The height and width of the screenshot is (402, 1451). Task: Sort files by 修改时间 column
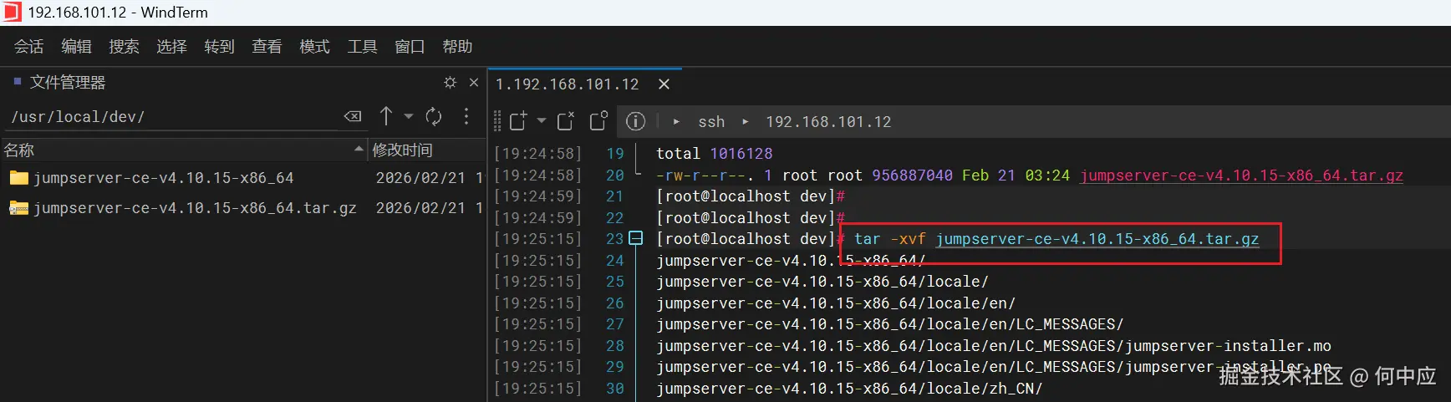click(x=426, y=150)
